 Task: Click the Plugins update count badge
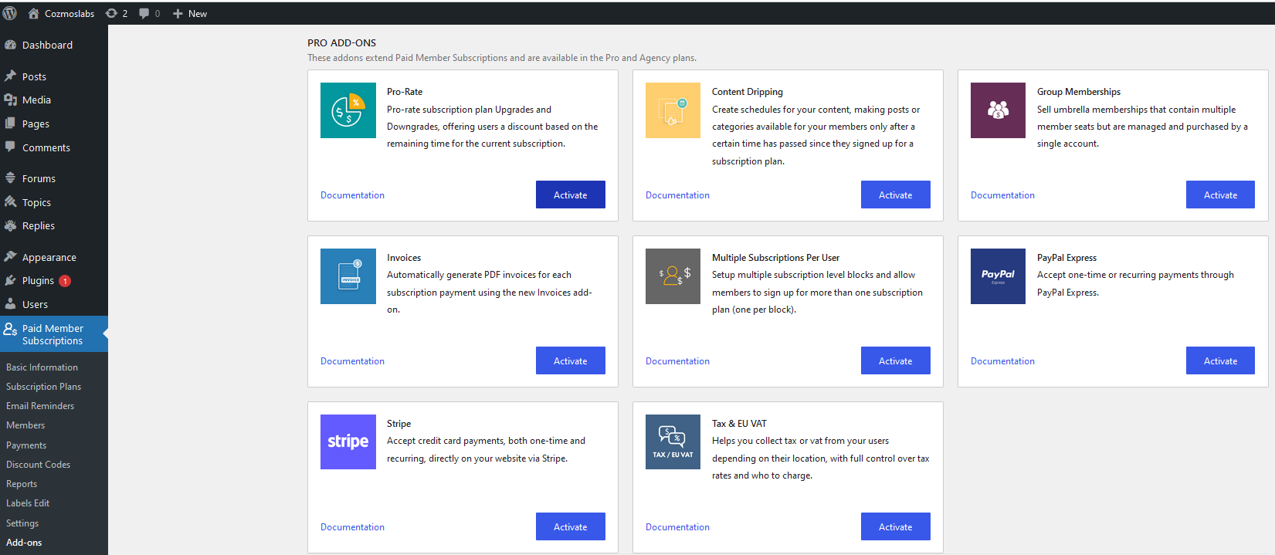point(65,281)
